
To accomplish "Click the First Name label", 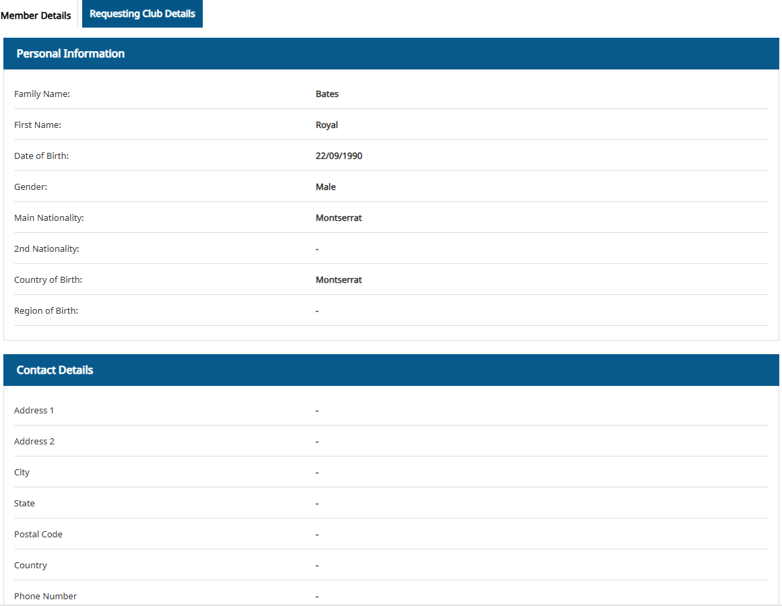I will tap(38, 125).
